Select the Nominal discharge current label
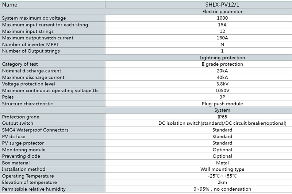292x194 pixels. click(32, 71)
